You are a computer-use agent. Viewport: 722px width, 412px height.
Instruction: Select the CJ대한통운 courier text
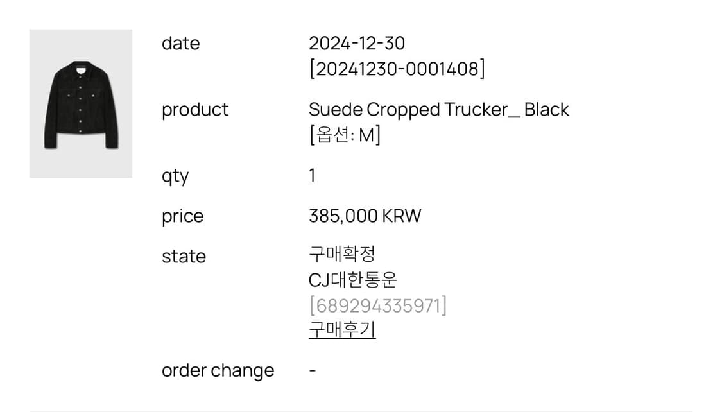click(x=352, y=280)
